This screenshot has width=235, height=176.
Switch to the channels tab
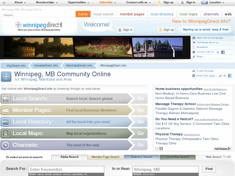coord(211,14)
